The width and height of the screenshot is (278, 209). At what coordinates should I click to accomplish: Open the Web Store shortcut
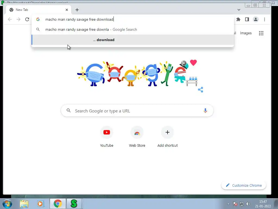(137, 137)
